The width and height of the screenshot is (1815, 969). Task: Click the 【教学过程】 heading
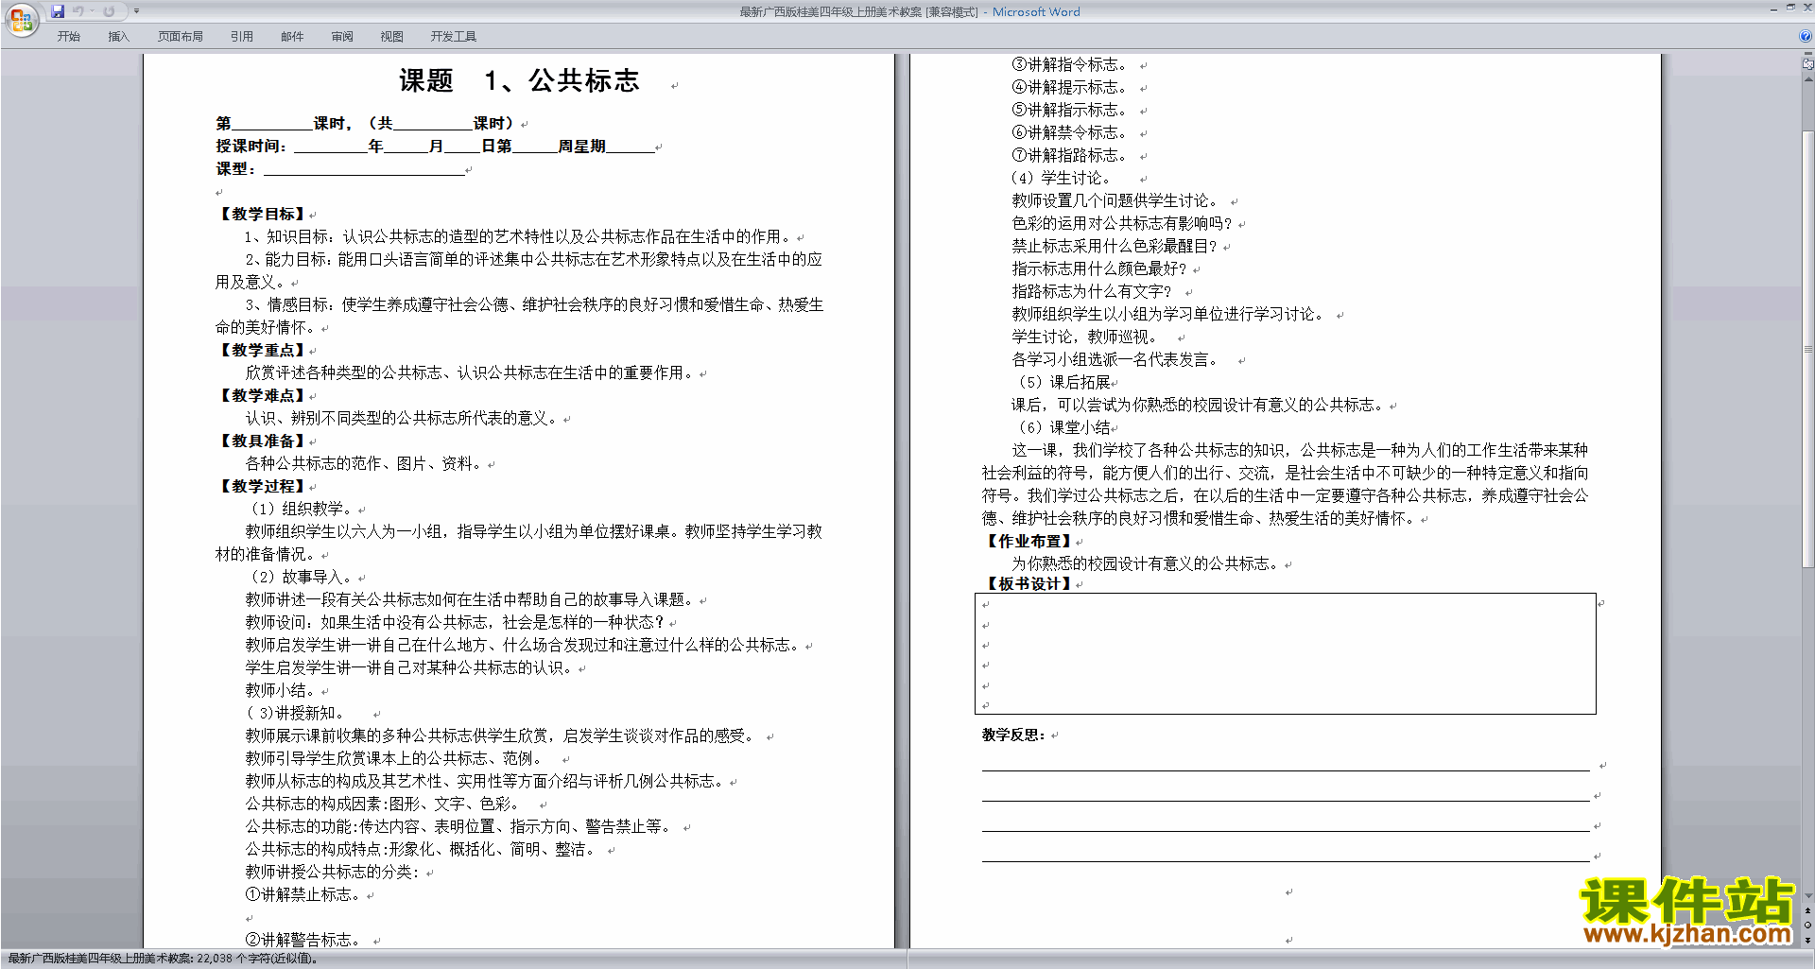(262, 487)
